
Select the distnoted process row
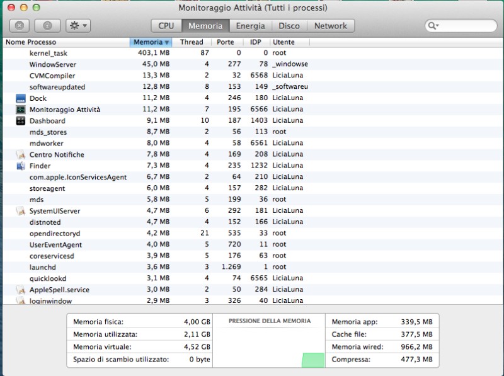(x=253, y=222)
